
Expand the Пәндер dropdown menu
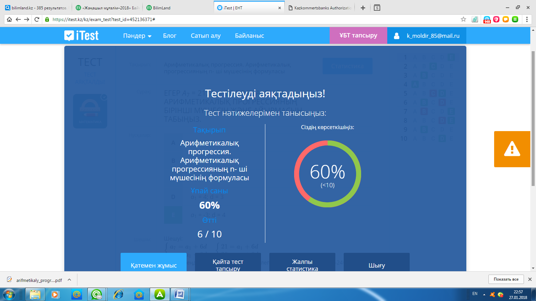[x=137, y=36]
